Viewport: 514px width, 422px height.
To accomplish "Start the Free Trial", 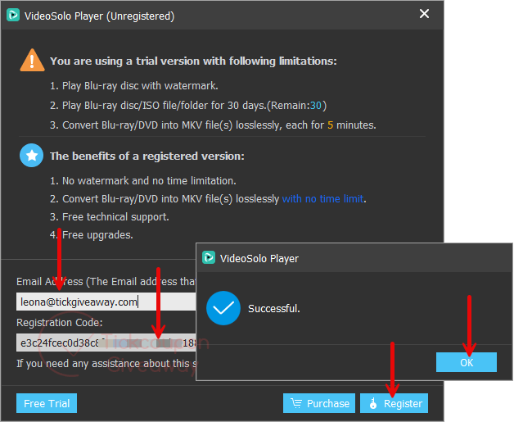I will pos(47,403).
